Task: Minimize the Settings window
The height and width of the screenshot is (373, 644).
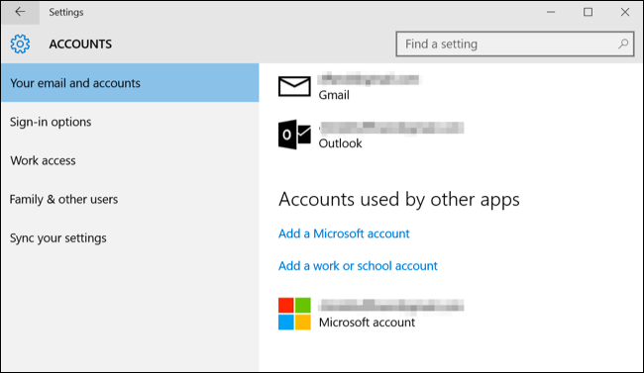Action: coord(551,12)
